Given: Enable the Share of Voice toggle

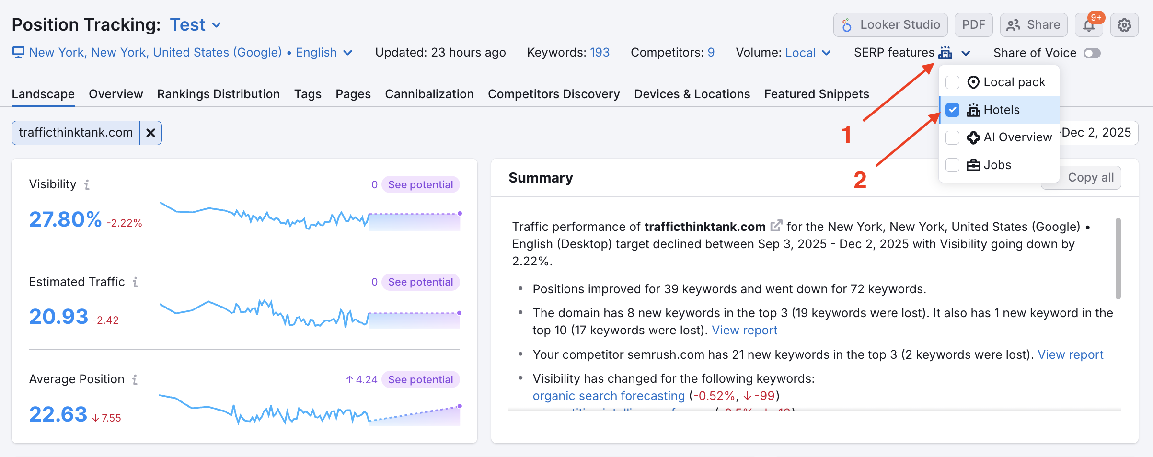Looking at the screenshot, I should [x=1092, y=53].
